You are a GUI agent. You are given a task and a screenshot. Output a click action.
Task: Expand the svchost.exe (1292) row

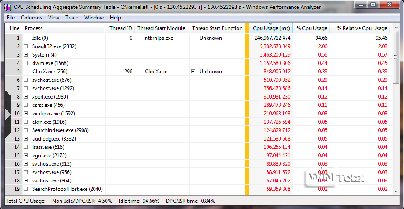(x=26, y=88)
